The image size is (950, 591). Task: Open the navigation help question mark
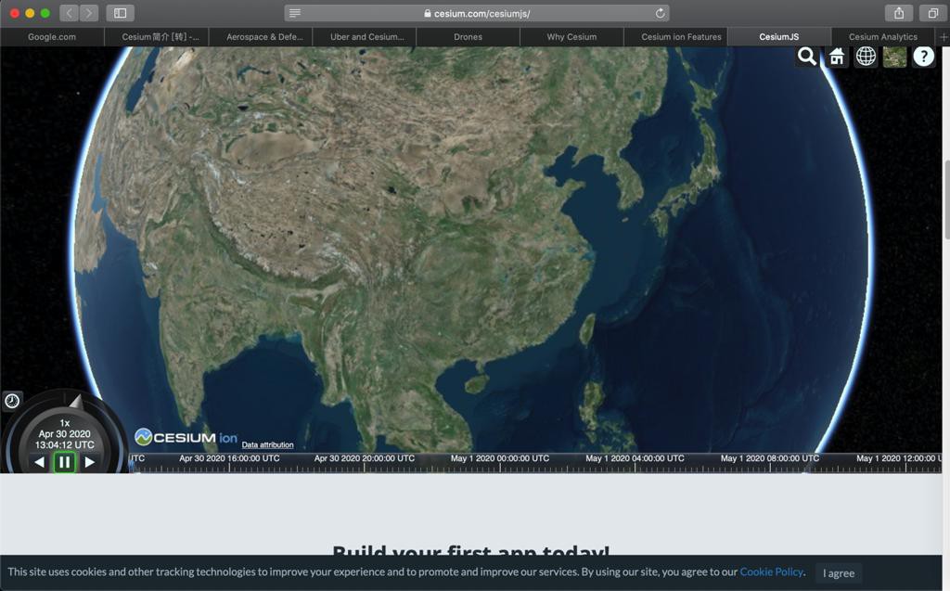tap(924, 57)
